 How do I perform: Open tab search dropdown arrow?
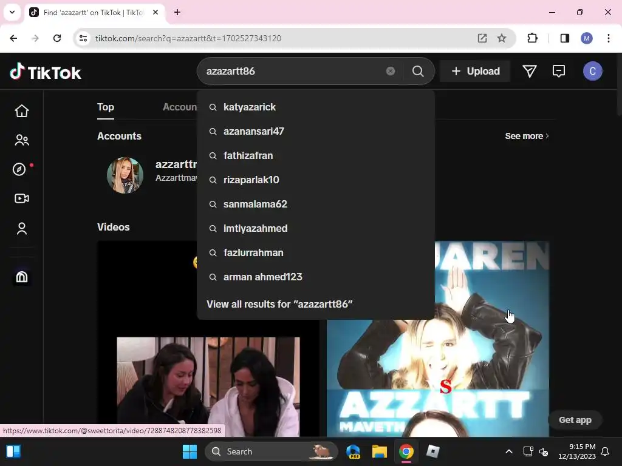12,12
